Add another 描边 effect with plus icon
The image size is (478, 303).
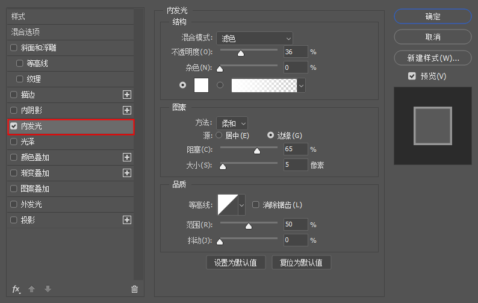click(127, 95)
